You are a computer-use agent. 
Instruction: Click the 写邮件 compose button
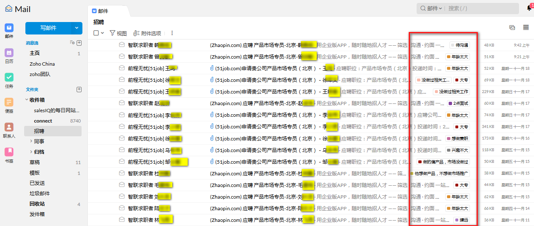click(x=48, y=28)
